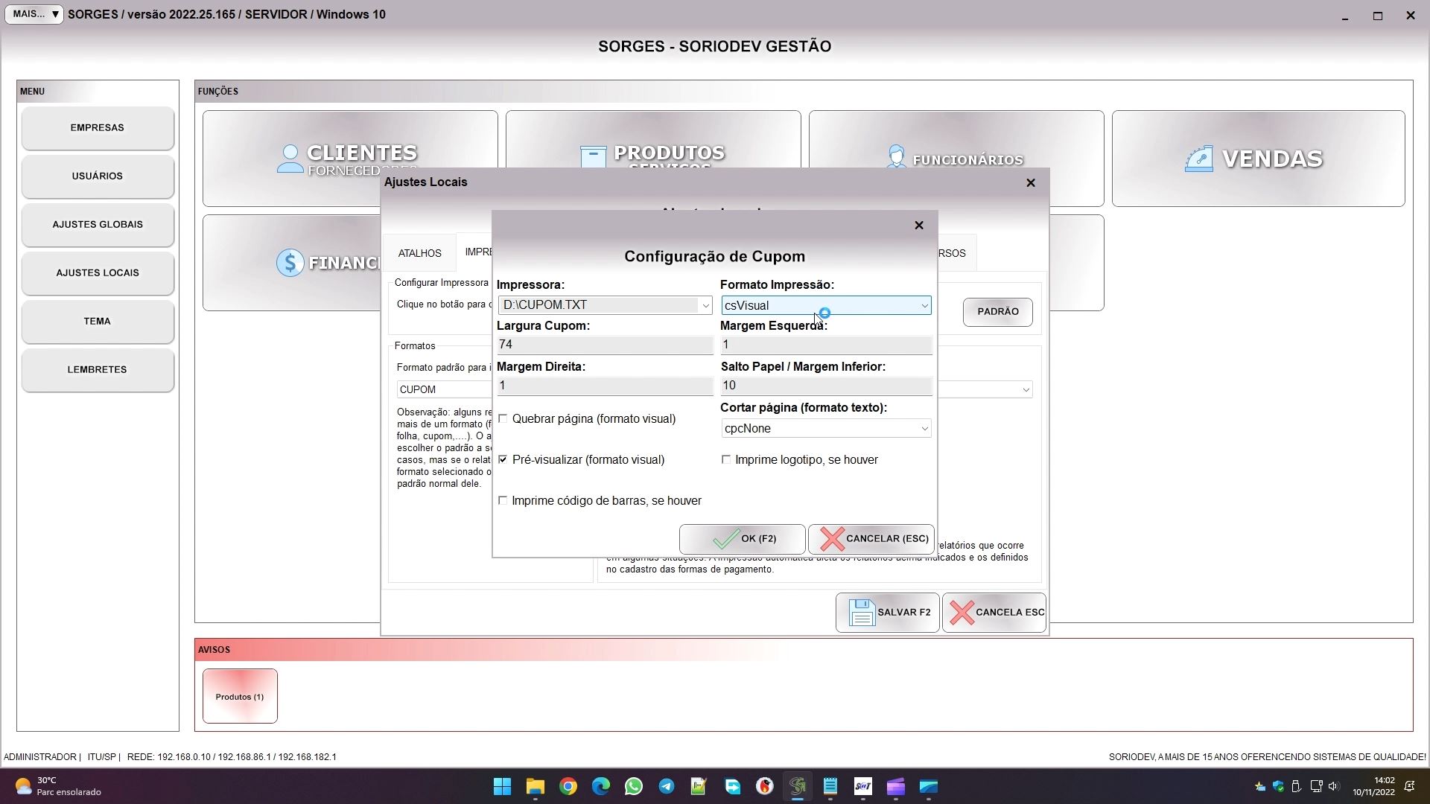Click the Largura Cupom input field
Image resolution: width=1430 pixels, height=804 pixels.
(x=604, y=345)
